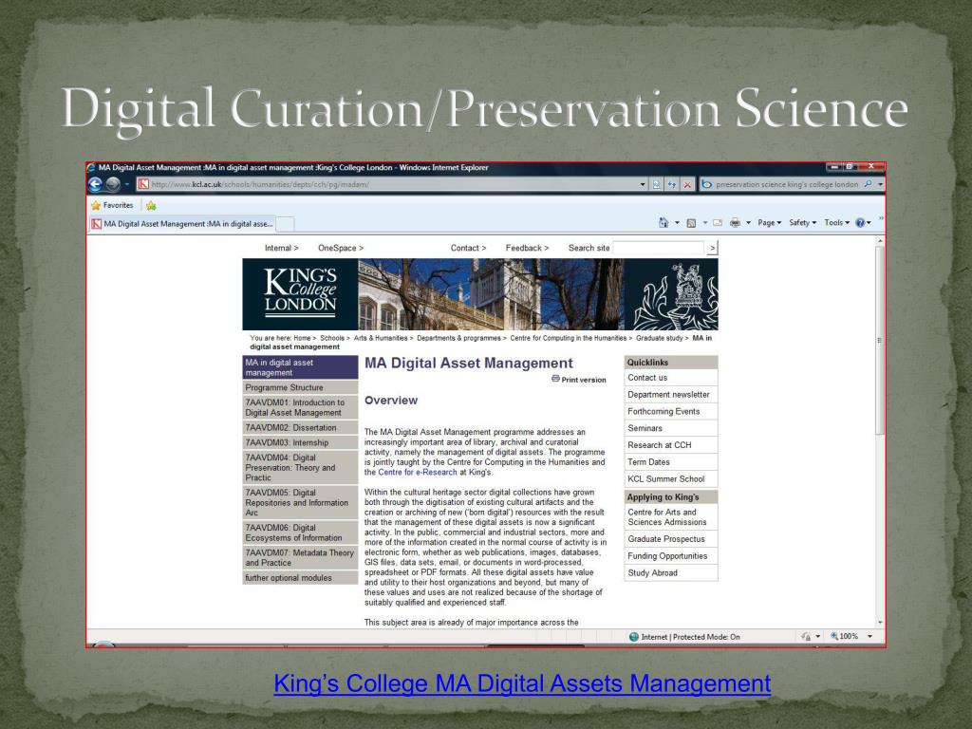Click the kcl.ac.uk address bar
Viewport: 972px width, 729px height.
390,184
